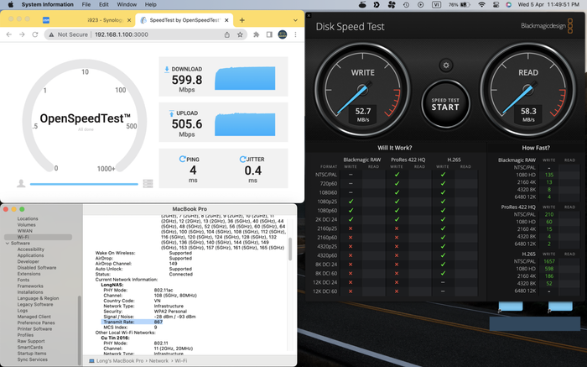587x367 pixels.
Task: Open the Wi-Fi menu bar icon
Action: 482,4
